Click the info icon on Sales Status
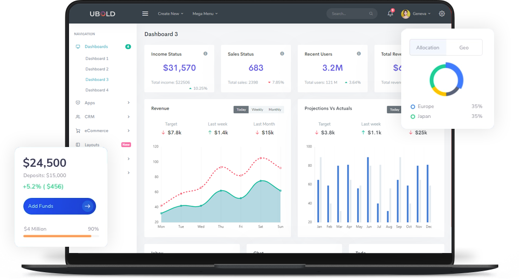Viewport: 519px width, 280px height. point(282,54)
